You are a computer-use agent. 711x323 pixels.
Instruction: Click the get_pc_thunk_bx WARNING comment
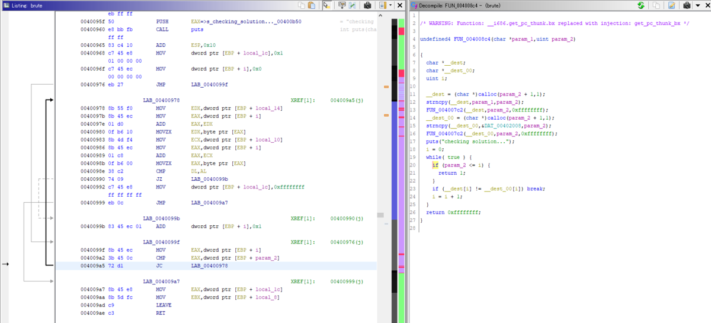554,23
